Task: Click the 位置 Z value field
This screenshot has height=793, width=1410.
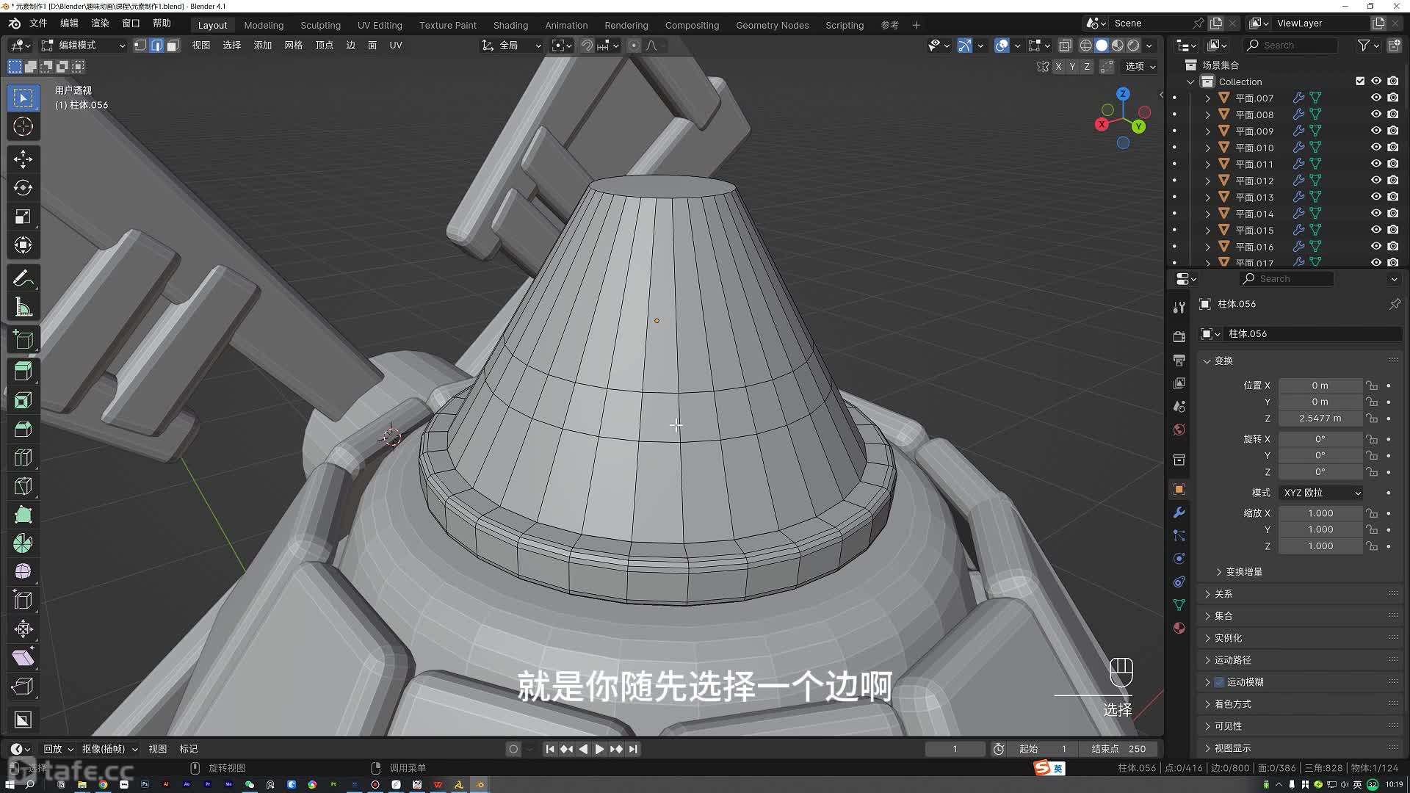Action: (x=1320, y=419)
